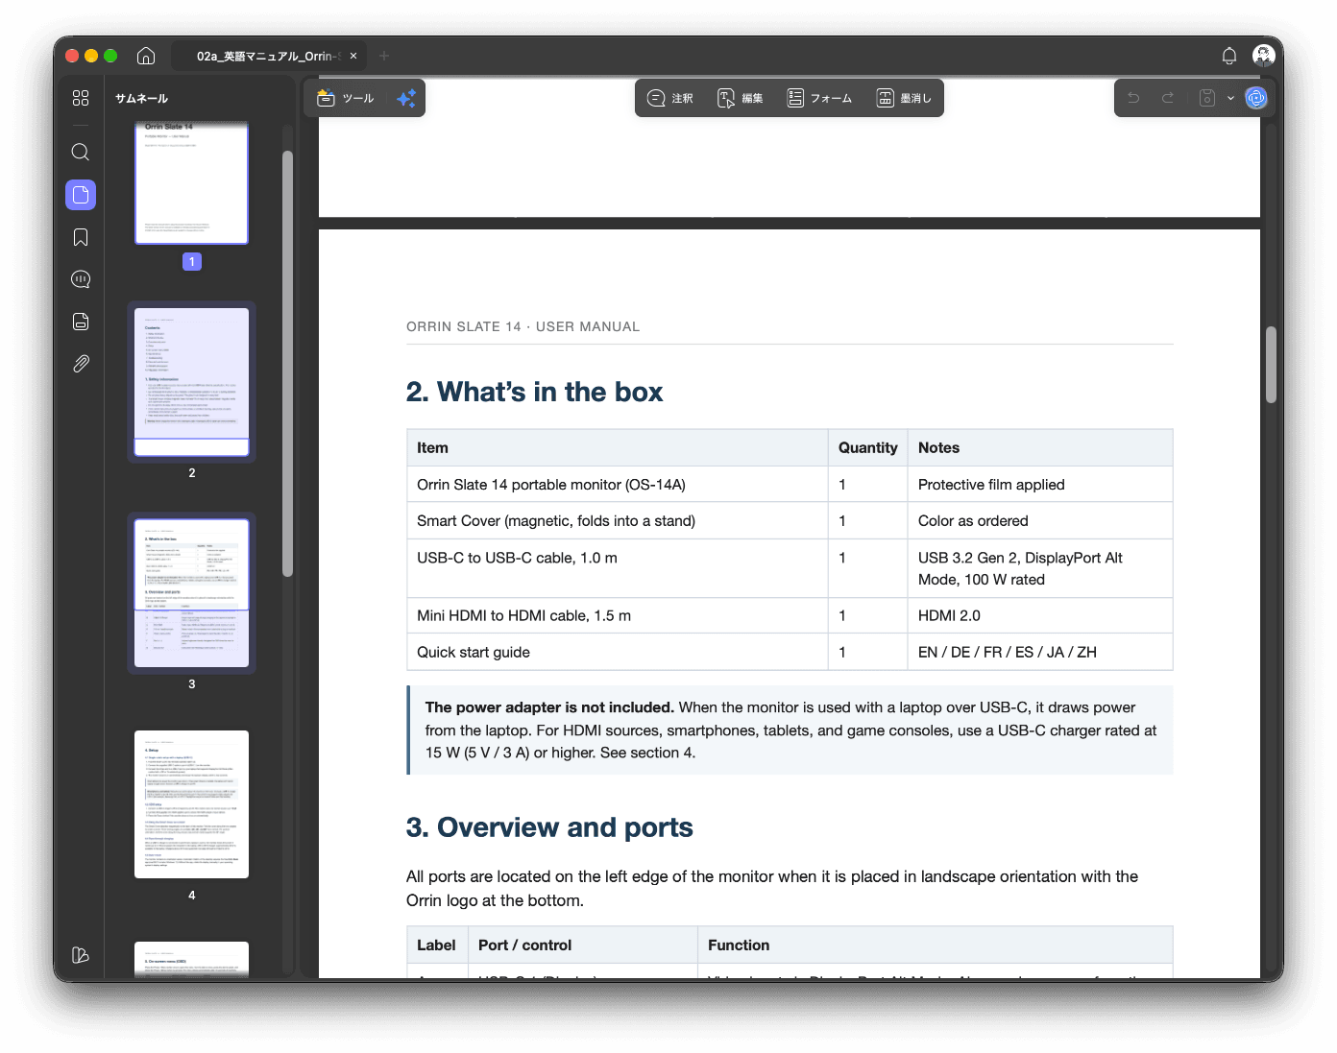Open the notifications bell

(x=1229, y=56)
